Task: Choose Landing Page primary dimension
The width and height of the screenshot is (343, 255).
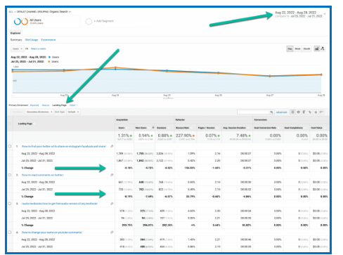Action: [59, 105]
